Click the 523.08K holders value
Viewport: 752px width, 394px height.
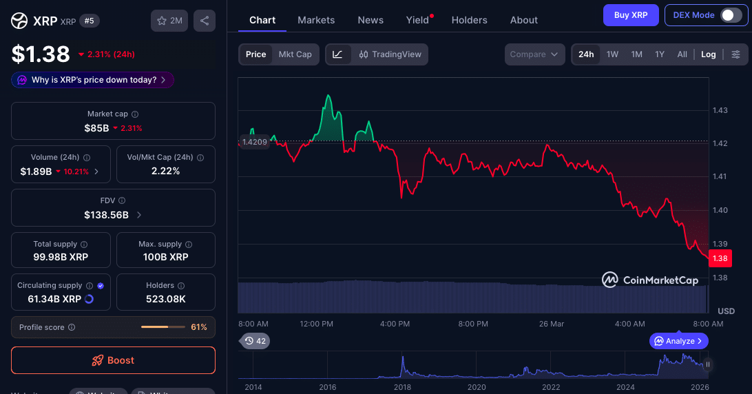165,299
